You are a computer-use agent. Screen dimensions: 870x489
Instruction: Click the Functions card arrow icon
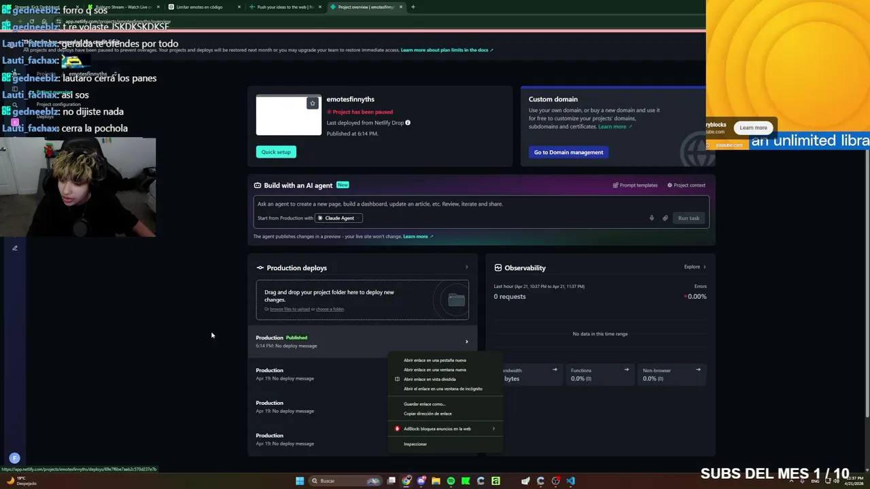tap(627, 369)
